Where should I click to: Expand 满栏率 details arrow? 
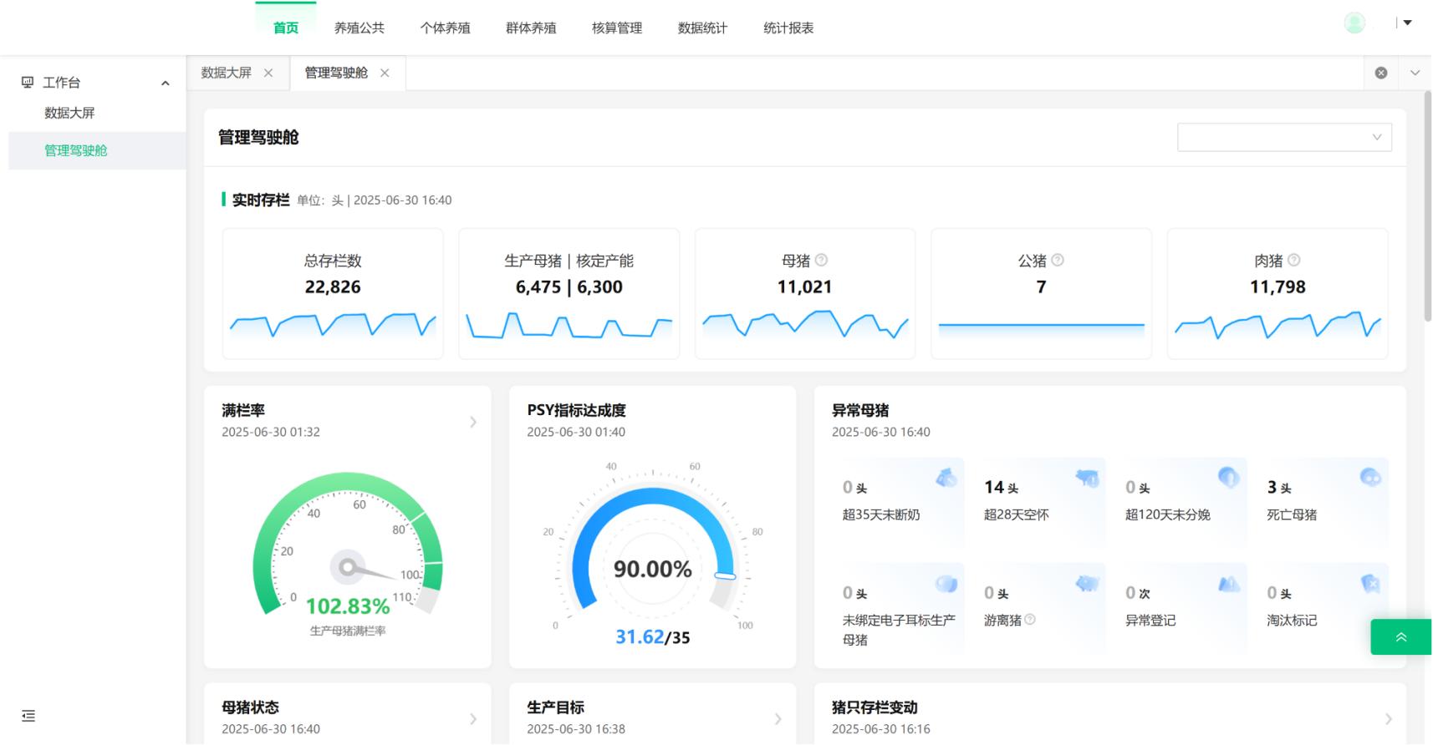pos(473,422)
